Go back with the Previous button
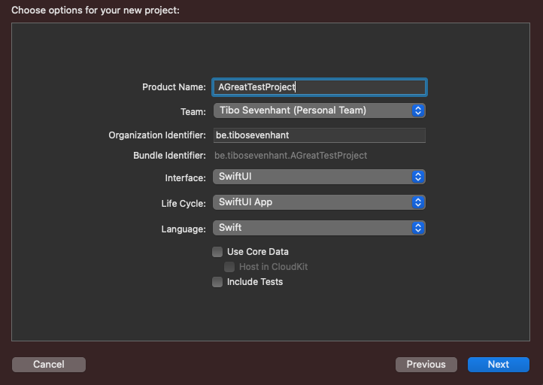This screenshot has width=543, height=385. tap(426, 365)
